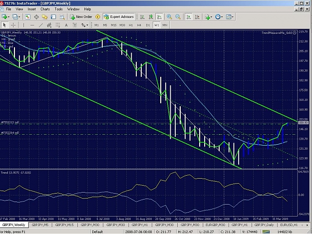Screen dimensions: 312x234
Task: Open the View menu
Action: pyautogui.click(x=19, y=9)
